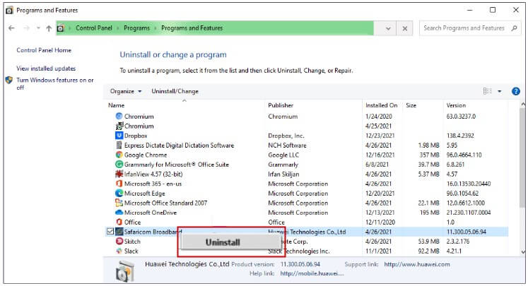528x286 pixels.
Task: Open the Control Panel Home link
Action: coord(44,50)
